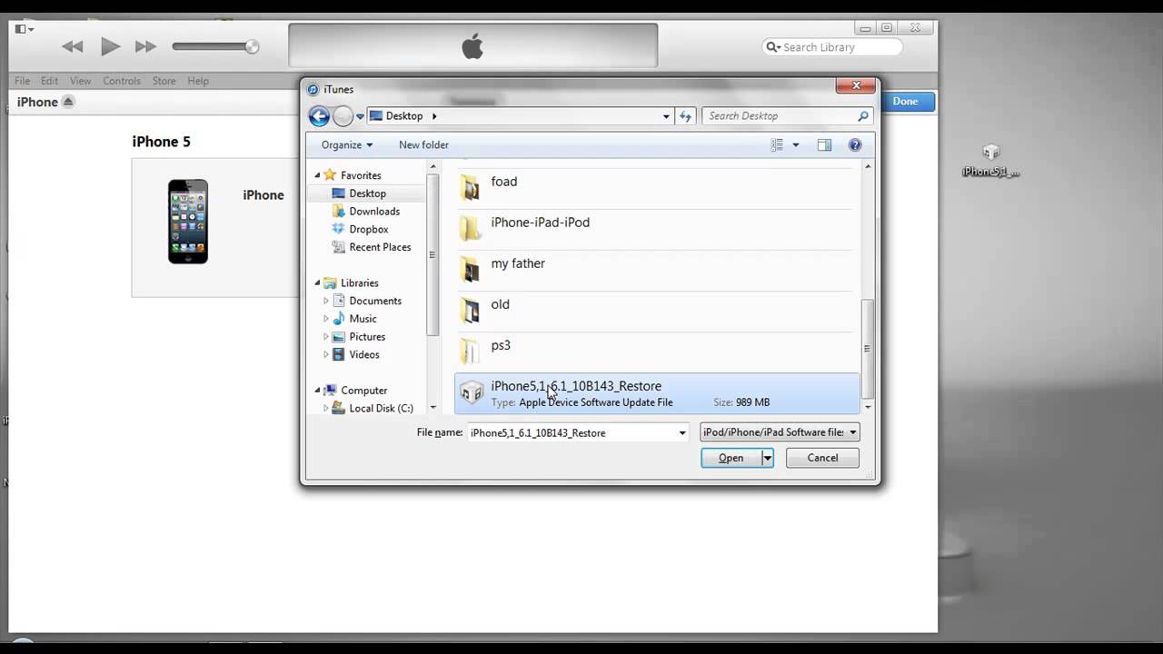
Task: Click the iTunes rewind button
Action: point(73,47)
